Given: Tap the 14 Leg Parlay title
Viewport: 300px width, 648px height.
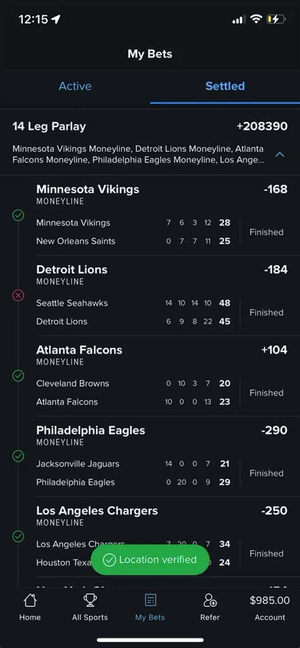Looking at the screenshot, I should pos(49,127).
